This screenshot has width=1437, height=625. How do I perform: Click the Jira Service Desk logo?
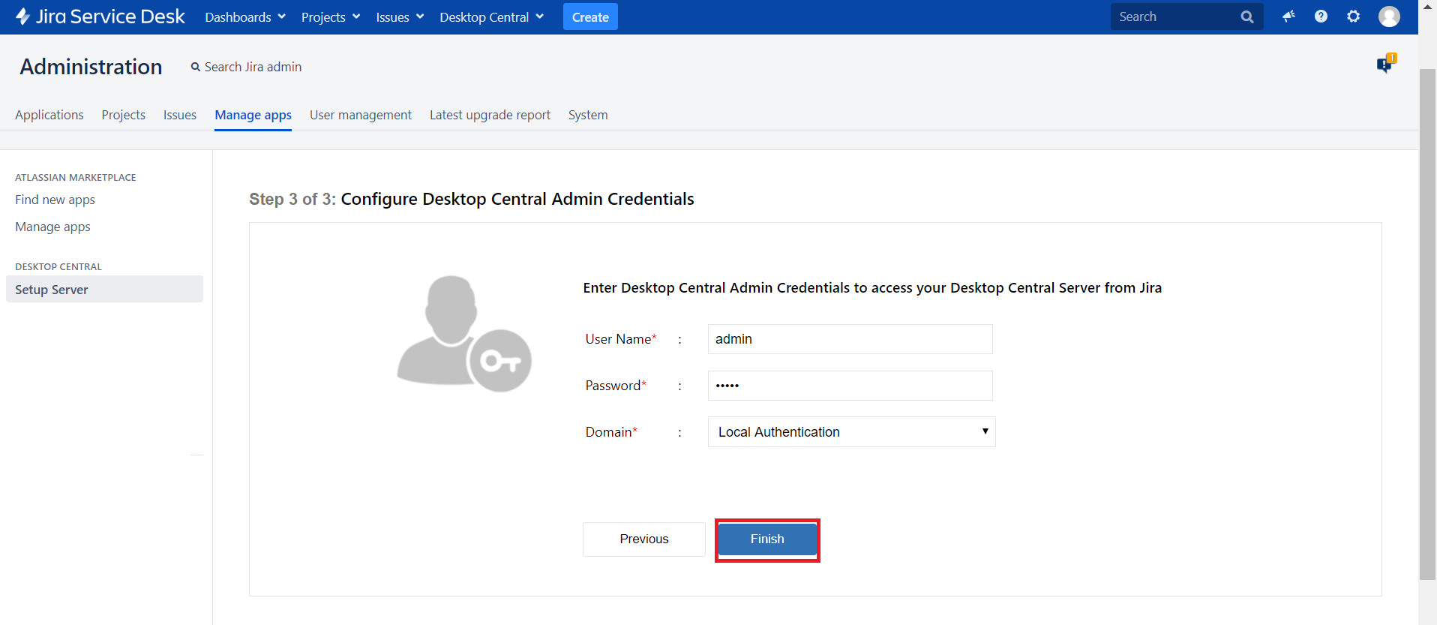[x=100, y=17]
